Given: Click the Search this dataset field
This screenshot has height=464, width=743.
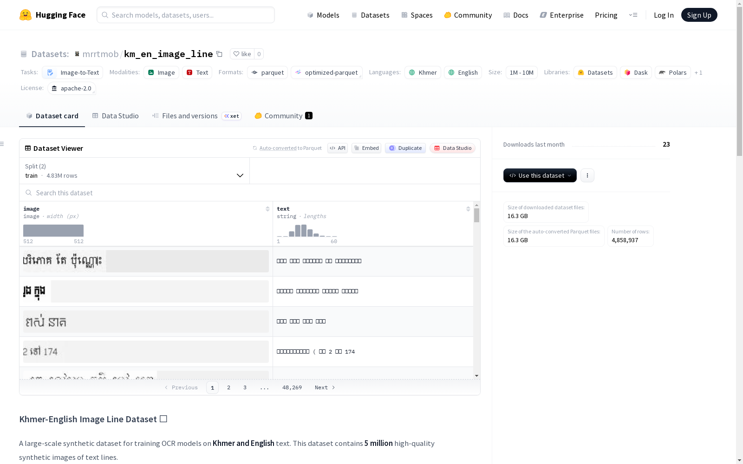Looking at the screenshot, I should coord(250,193).
